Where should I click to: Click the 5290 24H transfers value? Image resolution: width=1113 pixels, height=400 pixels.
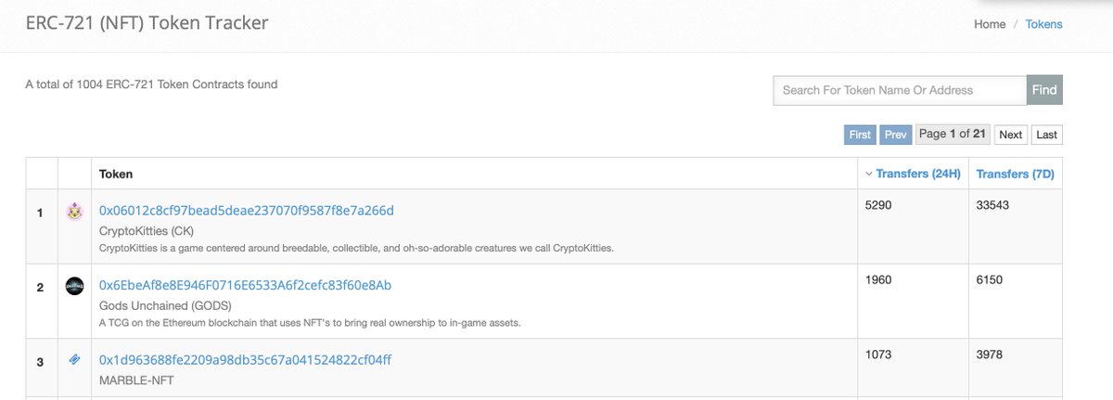(878, 205)
